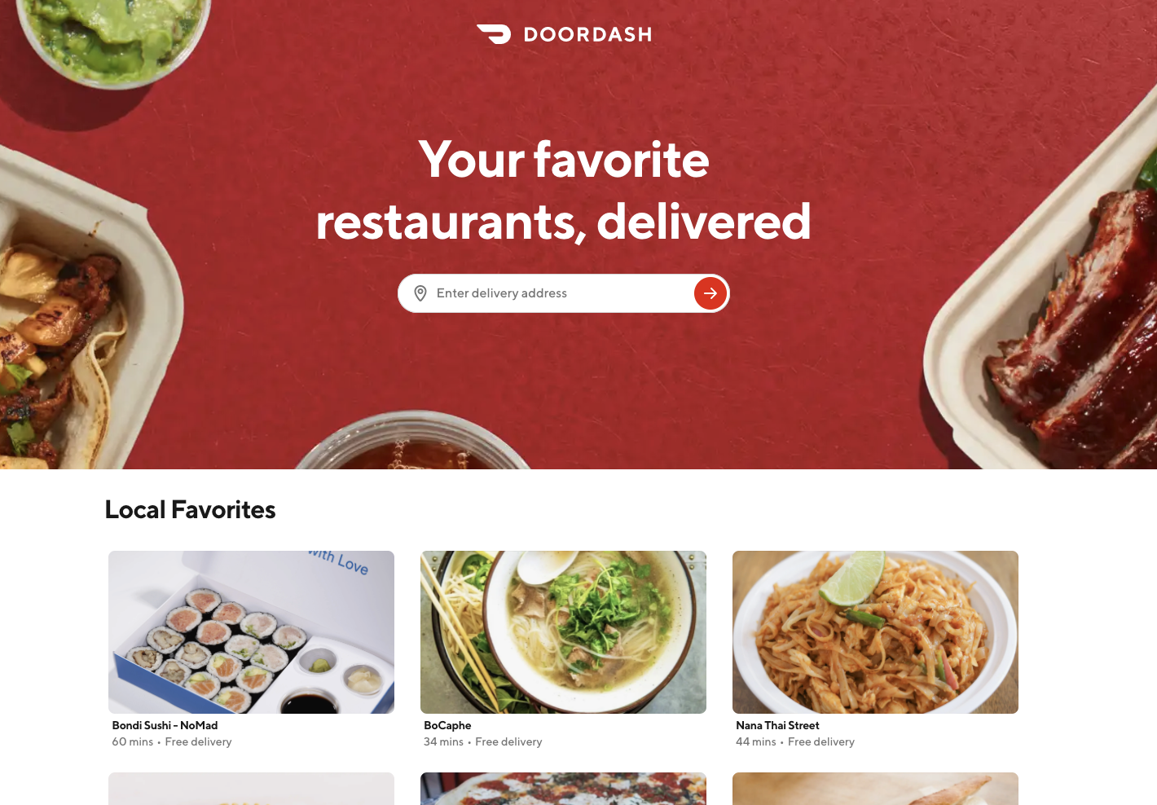Open the second-row pizza restaurant thumbnail
Image resolution: width=1157 pixels, height=805 pixels.
pyautogui.click(x=563, y=789)
